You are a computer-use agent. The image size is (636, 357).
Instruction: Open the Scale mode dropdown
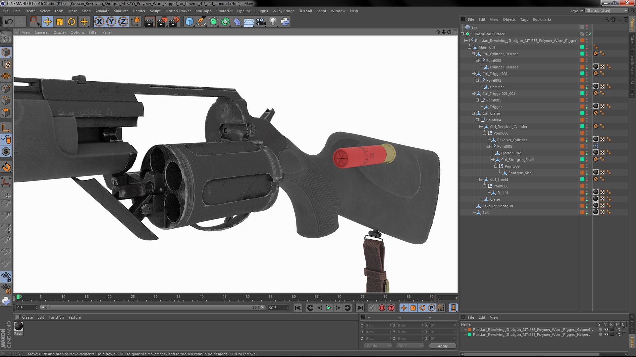[410, 346]
